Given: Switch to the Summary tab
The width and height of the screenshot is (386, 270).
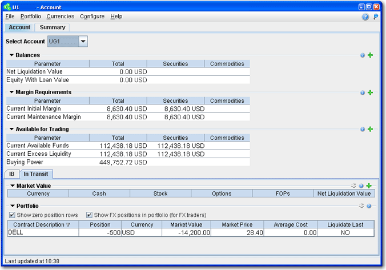Looking at the screenshot, I should (53, 27).
